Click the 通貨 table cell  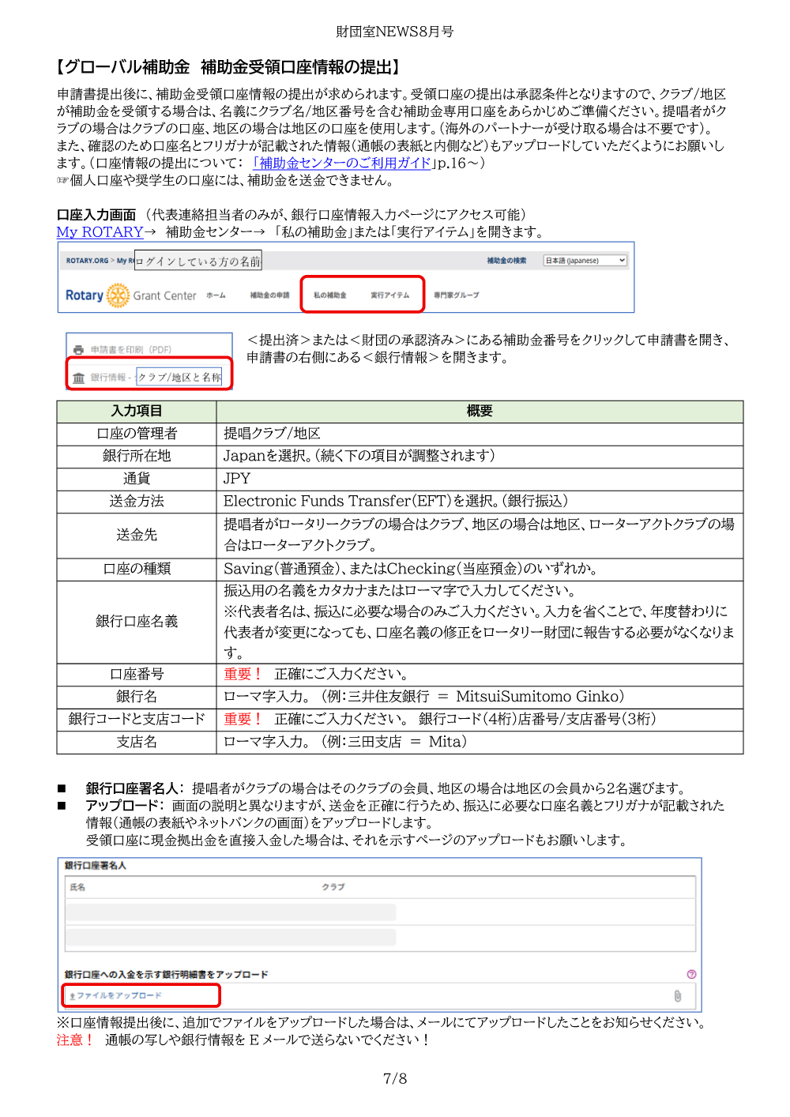tap(137, 479)
